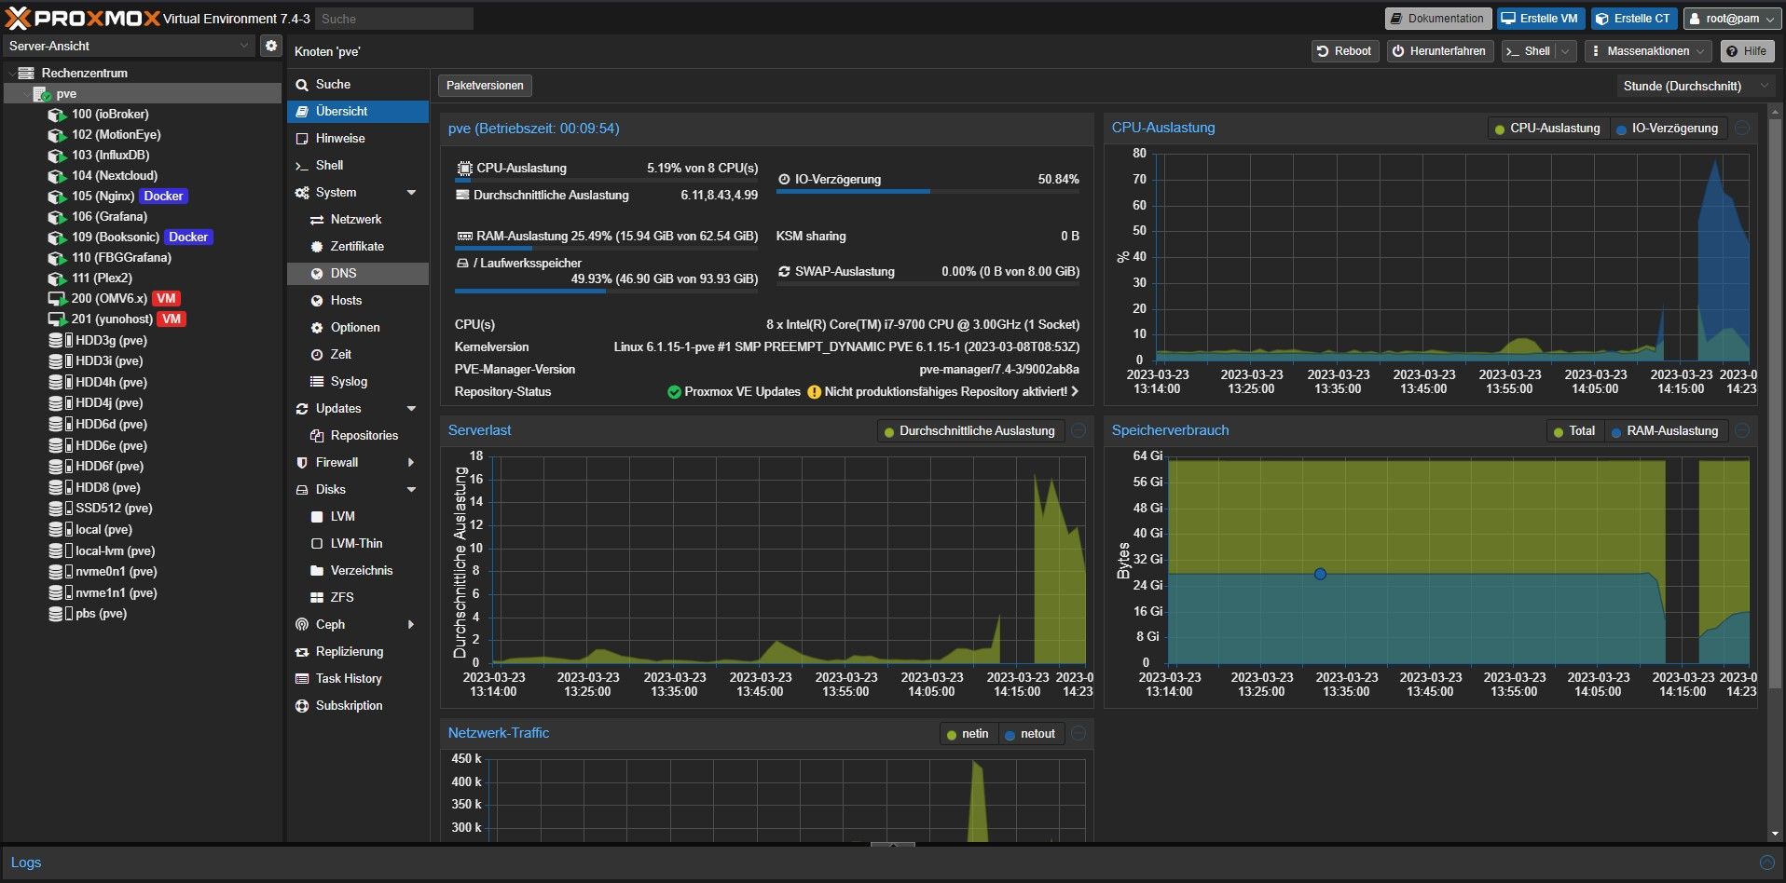Open Syslog list icon
1786x883 pixels.
coord(317,382)
